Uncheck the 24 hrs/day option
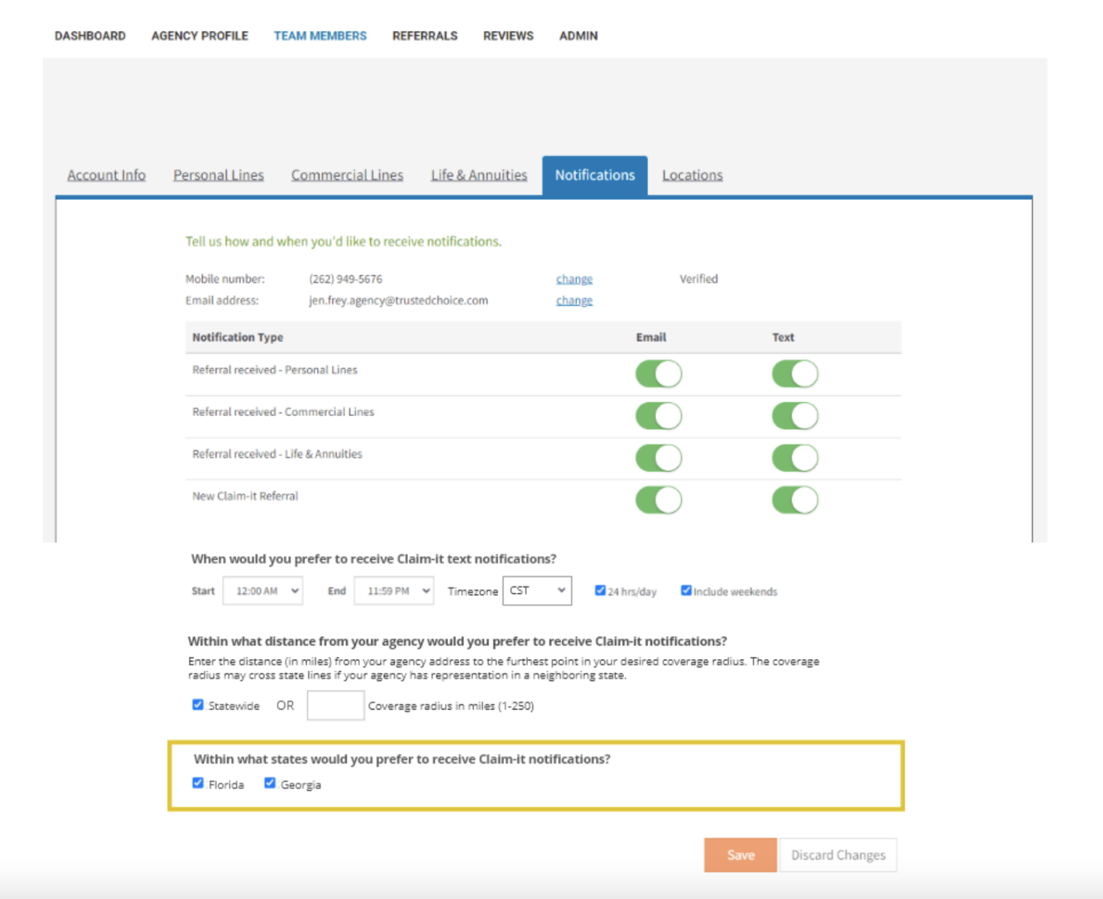Viewport: 1103px width, 899px height. [601, 590]
